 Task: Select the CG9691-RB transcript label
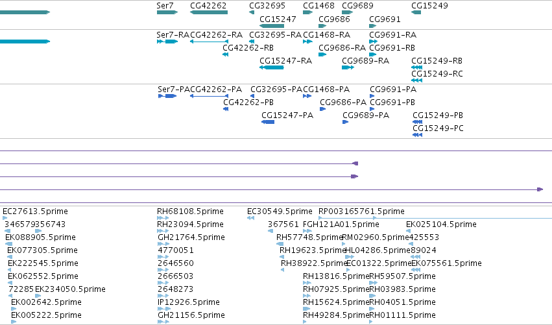(x=392, y=48)
